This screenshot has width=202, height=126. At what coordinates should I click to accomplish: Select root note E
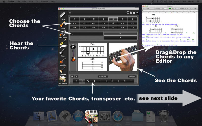[x=113, y=19]
